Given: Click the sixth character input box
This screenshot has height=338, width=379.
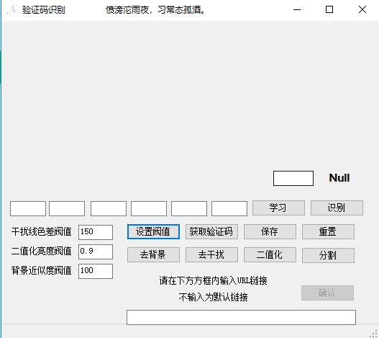Looking at the screenshot, I should [x=229, y=208].
